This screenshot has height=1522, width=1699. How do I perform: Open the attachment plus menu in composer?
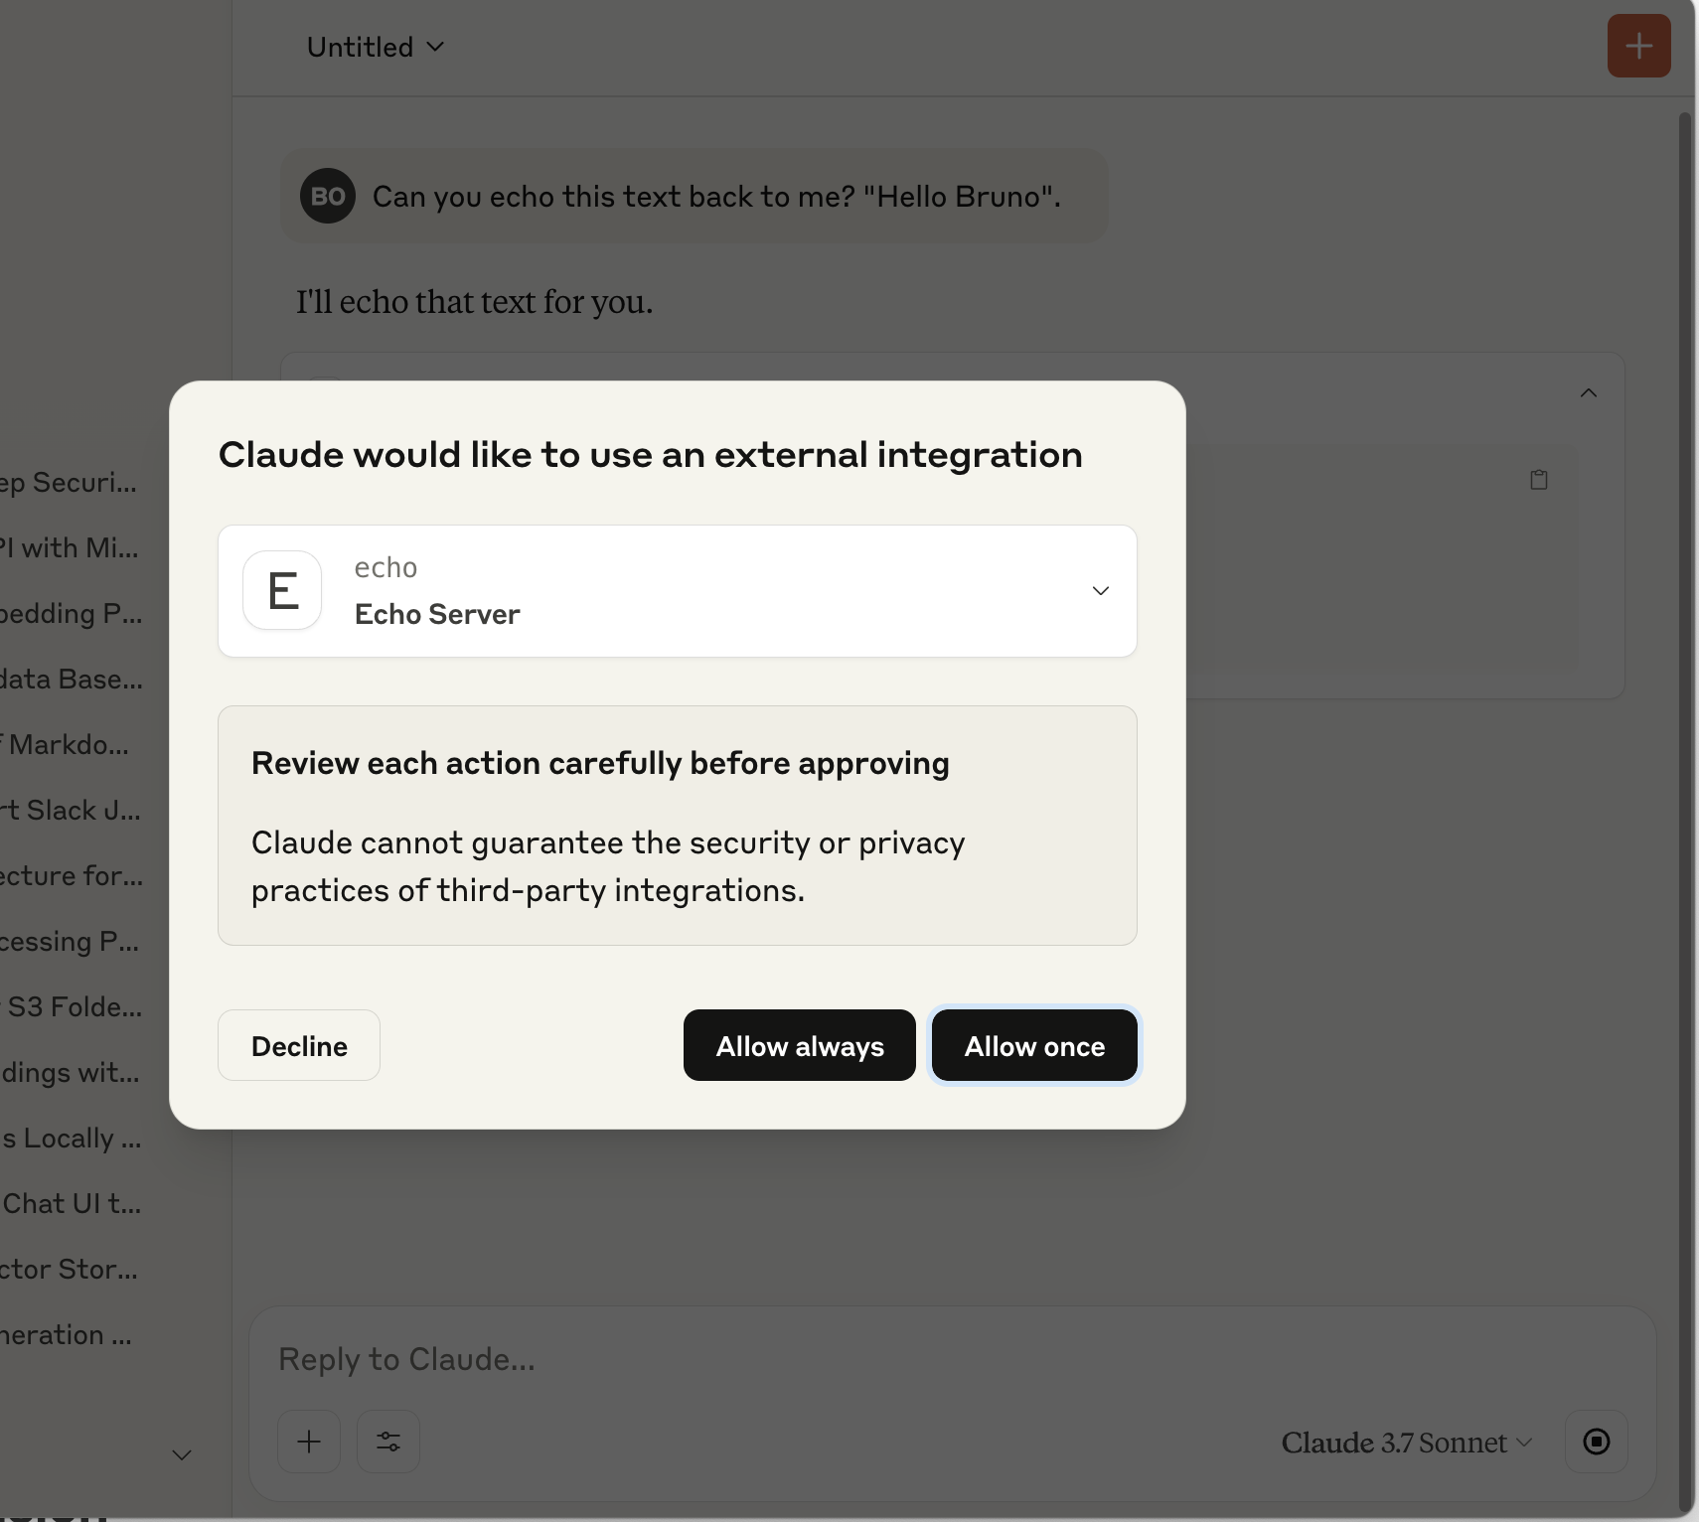click(x=309, y=1442)
